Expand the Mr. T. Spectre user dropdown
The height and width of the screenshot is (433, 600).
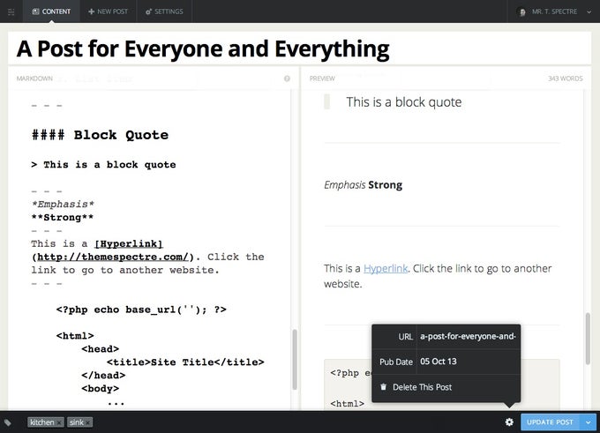589,11
